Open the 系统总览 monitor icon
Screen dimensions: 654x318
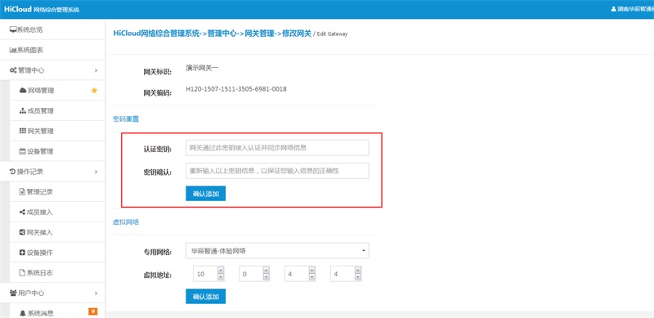click(13, 29)
